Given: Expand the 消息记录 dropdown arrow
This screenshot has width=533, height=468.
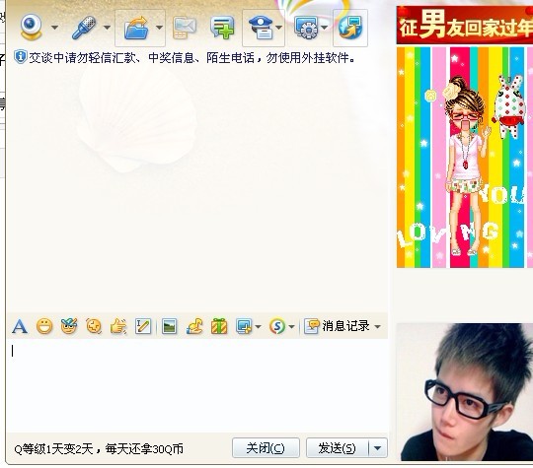Looking at the screenshot, I should point(377,327).
